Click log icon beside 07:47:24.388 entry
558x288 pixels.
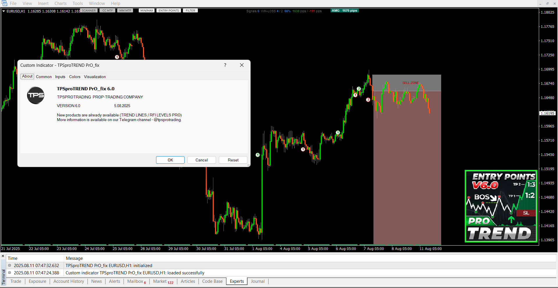click(10, 273)
